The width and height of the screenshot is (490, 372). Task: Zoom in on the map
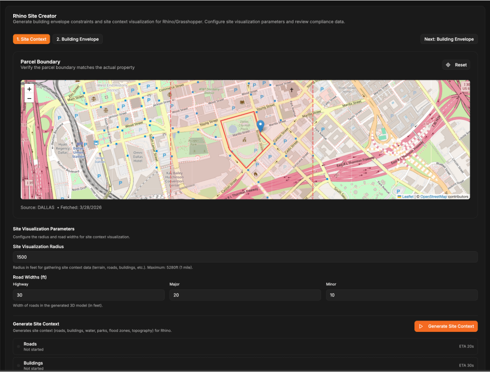[x=29, y=89]
